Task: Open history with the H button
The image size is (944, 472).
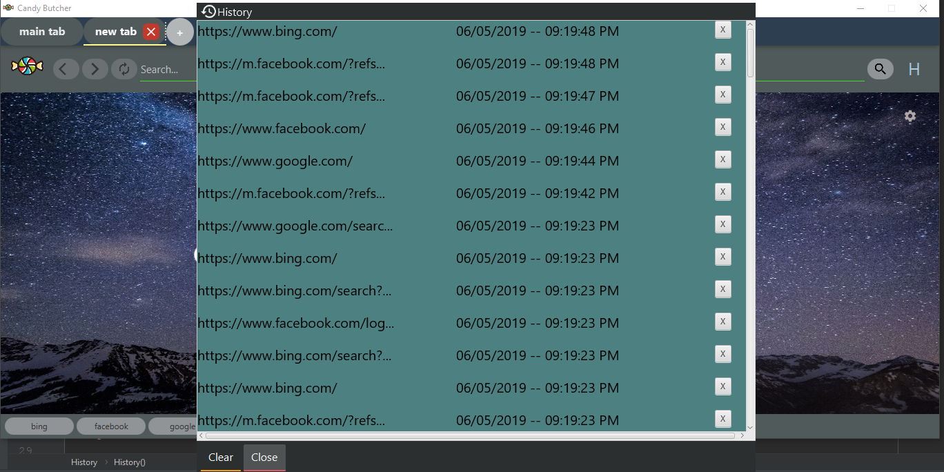Action: [x=914, y=69]
